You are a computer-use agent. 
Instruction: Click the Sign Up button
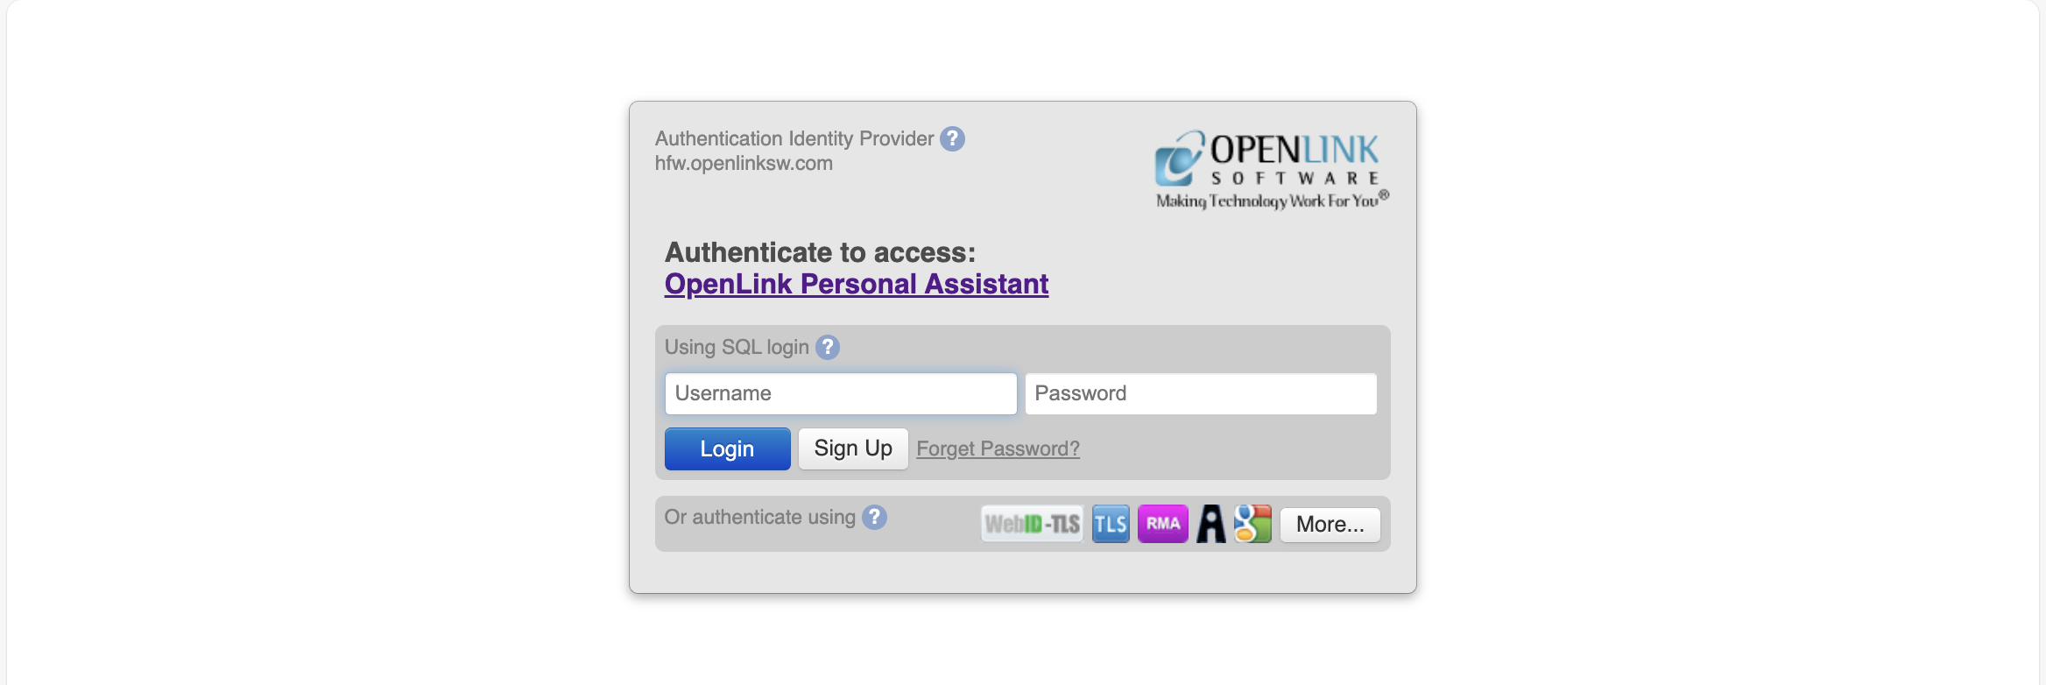pos(853,448)
